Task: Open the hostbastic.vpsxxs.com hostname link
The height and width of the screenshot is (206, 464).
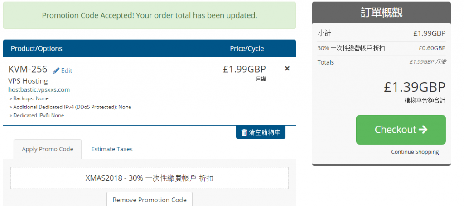Action: click(39, 89)
